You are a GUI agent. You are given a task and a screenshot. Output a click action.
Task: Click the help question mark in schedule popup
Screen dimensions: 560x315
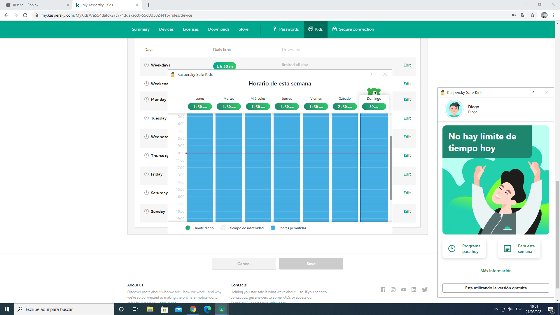tap(371, 74)
